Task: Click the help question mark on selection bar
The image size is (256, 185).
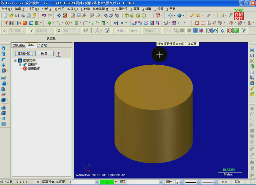Action: coord(243,31)
